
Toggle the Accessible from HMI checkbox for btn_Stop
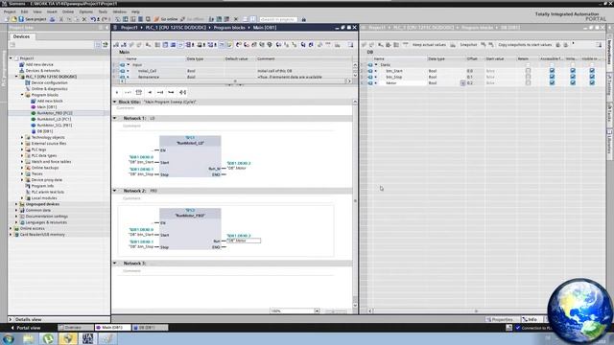pos(552,77)
